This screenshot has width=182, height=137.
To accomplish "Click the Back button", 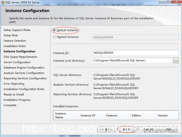I will [x=107, y=129].
